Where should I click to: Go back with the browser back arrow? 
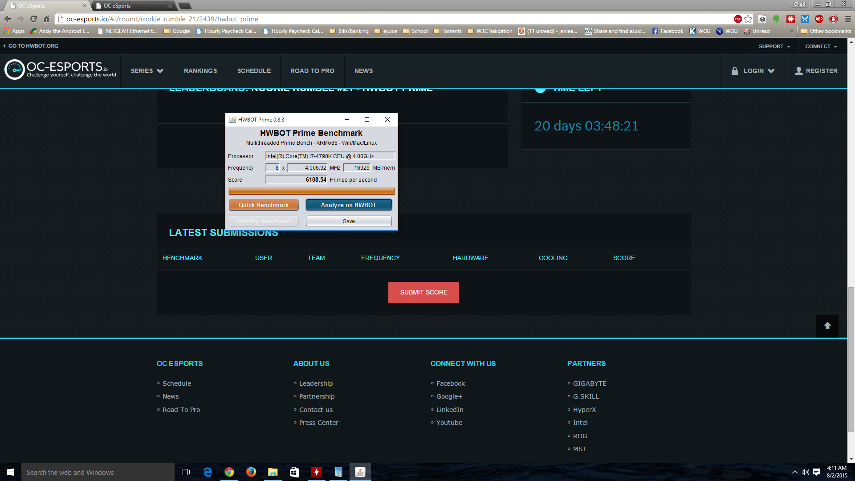click(x=8, y=19)
